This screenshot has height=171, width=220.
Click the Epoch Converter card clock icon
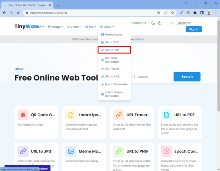tap(166, 151)
